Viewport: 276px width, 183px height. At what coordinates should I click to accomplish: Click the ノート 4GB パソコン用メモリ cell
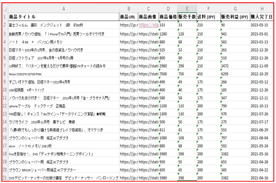[64, 42]
